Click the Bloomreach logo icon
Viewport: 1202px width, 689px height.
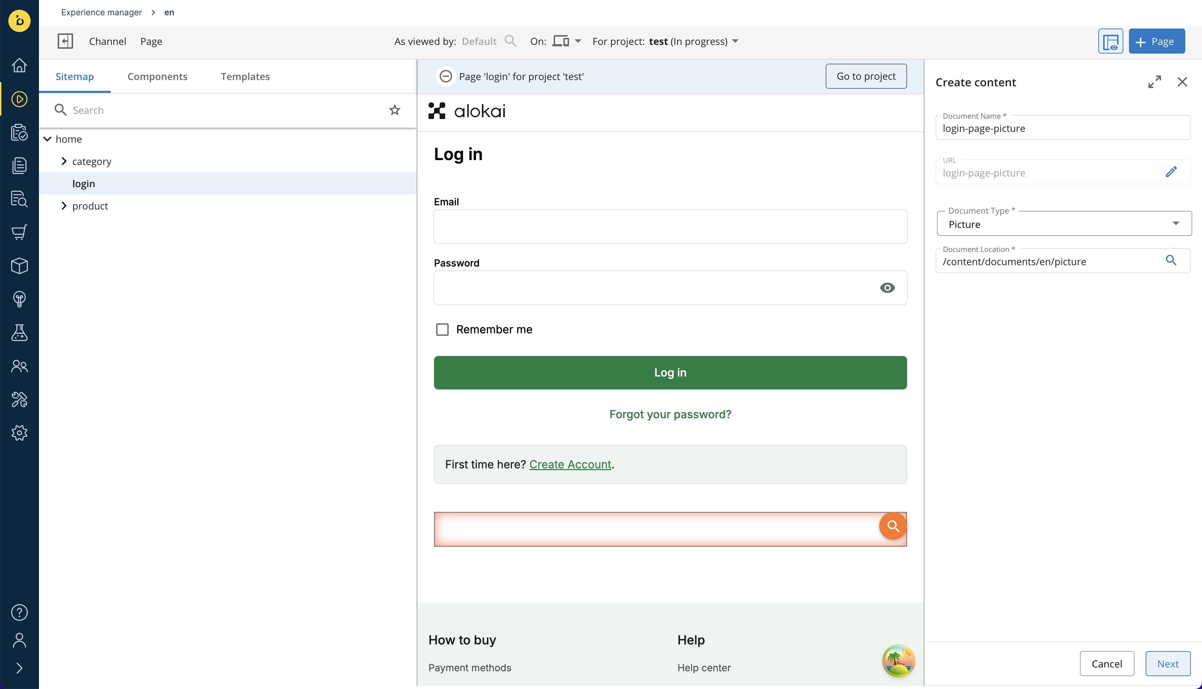coord(19,20)
